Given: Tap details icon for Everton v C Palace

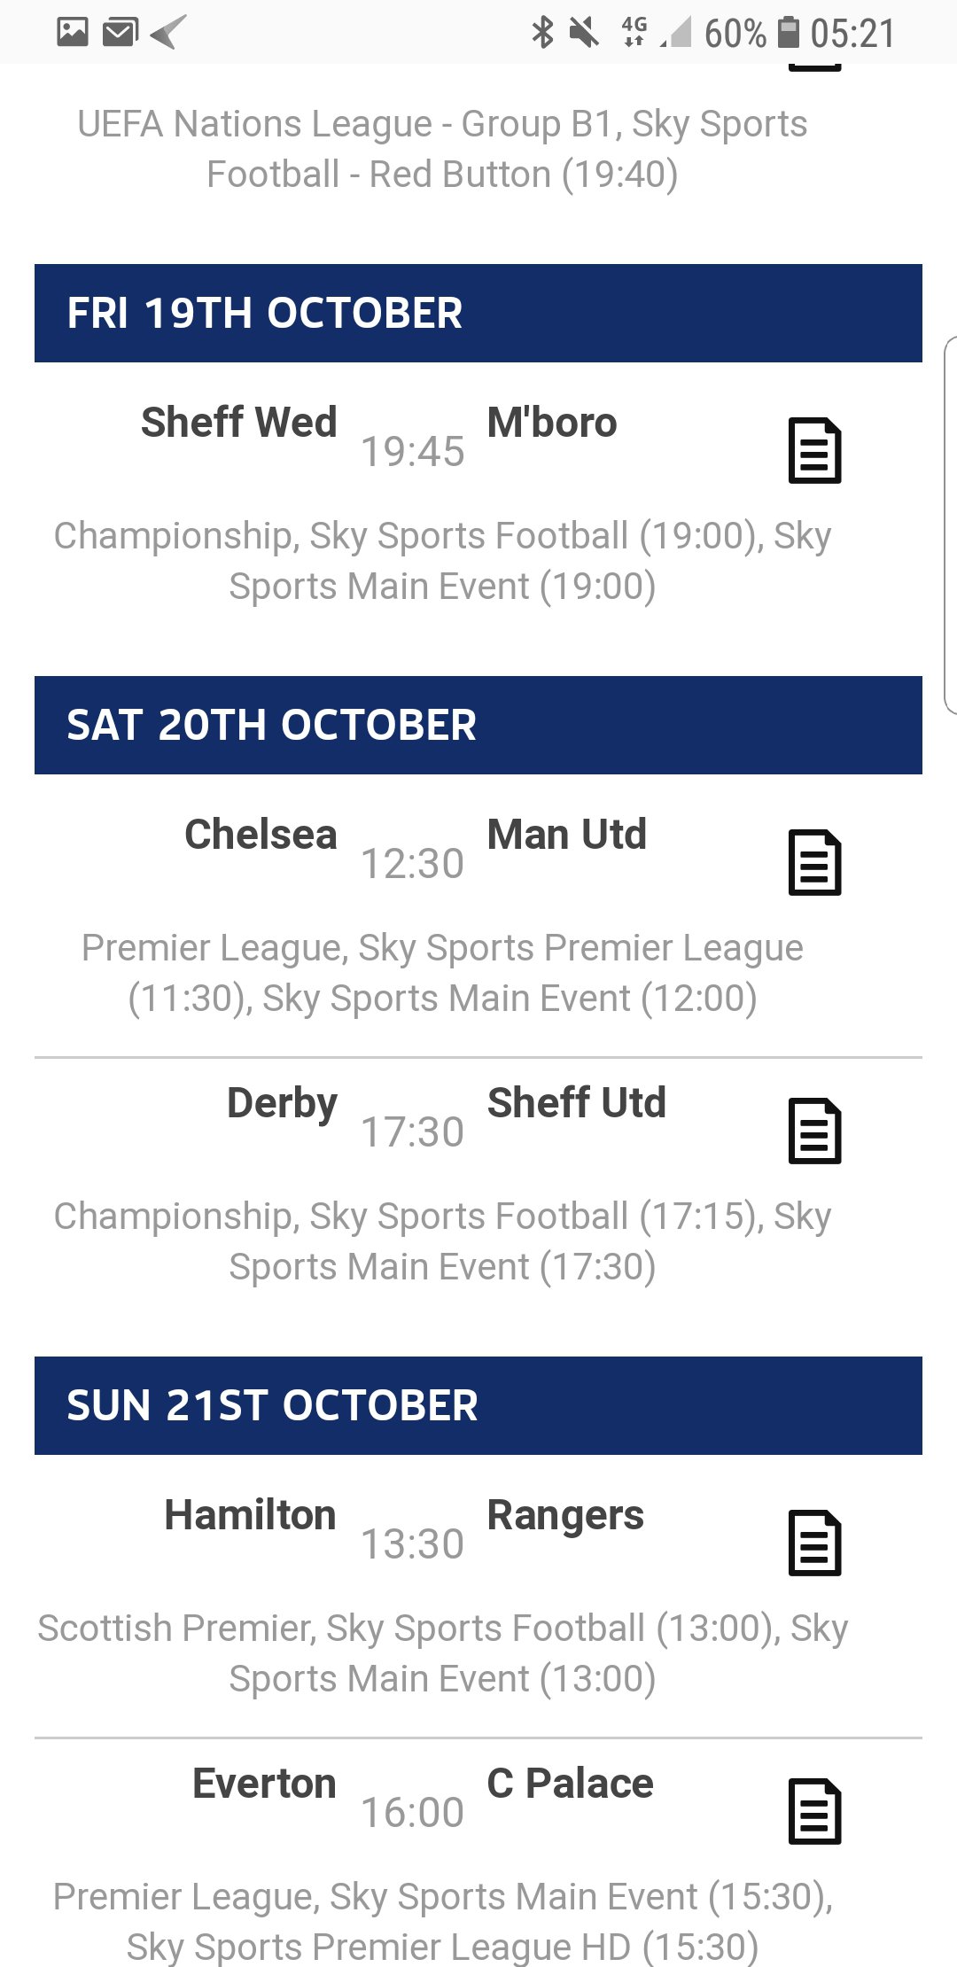Looking at the screenshot, I should coord(814,1811).
